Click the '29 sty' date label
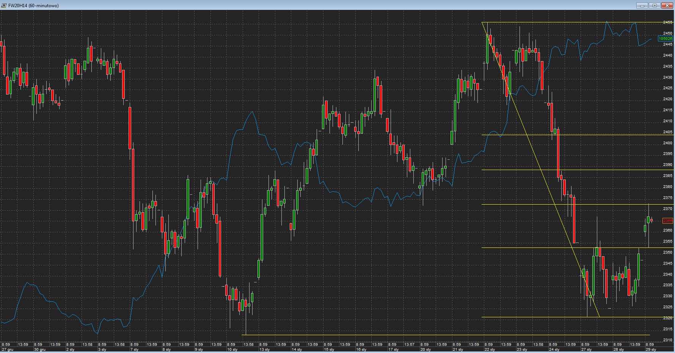Image resolution: width=675 pixels, height=353 pixels. tap(650, 349)
